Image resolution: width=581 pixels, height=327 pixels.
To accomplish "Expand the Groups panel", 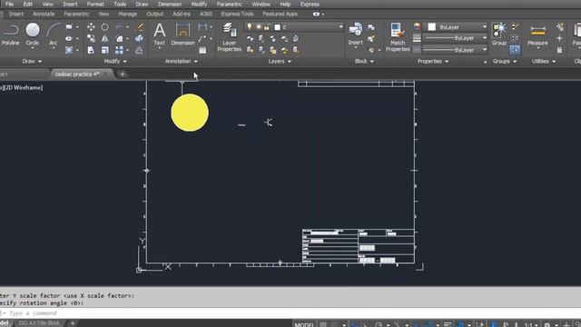I will [505, 61].
